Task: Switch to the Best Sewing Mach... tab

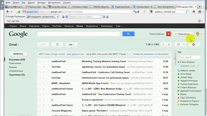Action: 165,7
